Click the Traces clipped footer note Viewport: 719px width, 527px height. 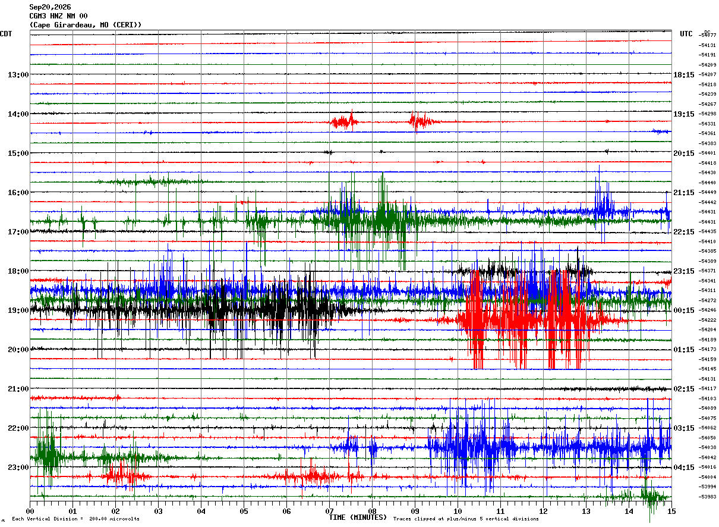click(x=466, y=519)
